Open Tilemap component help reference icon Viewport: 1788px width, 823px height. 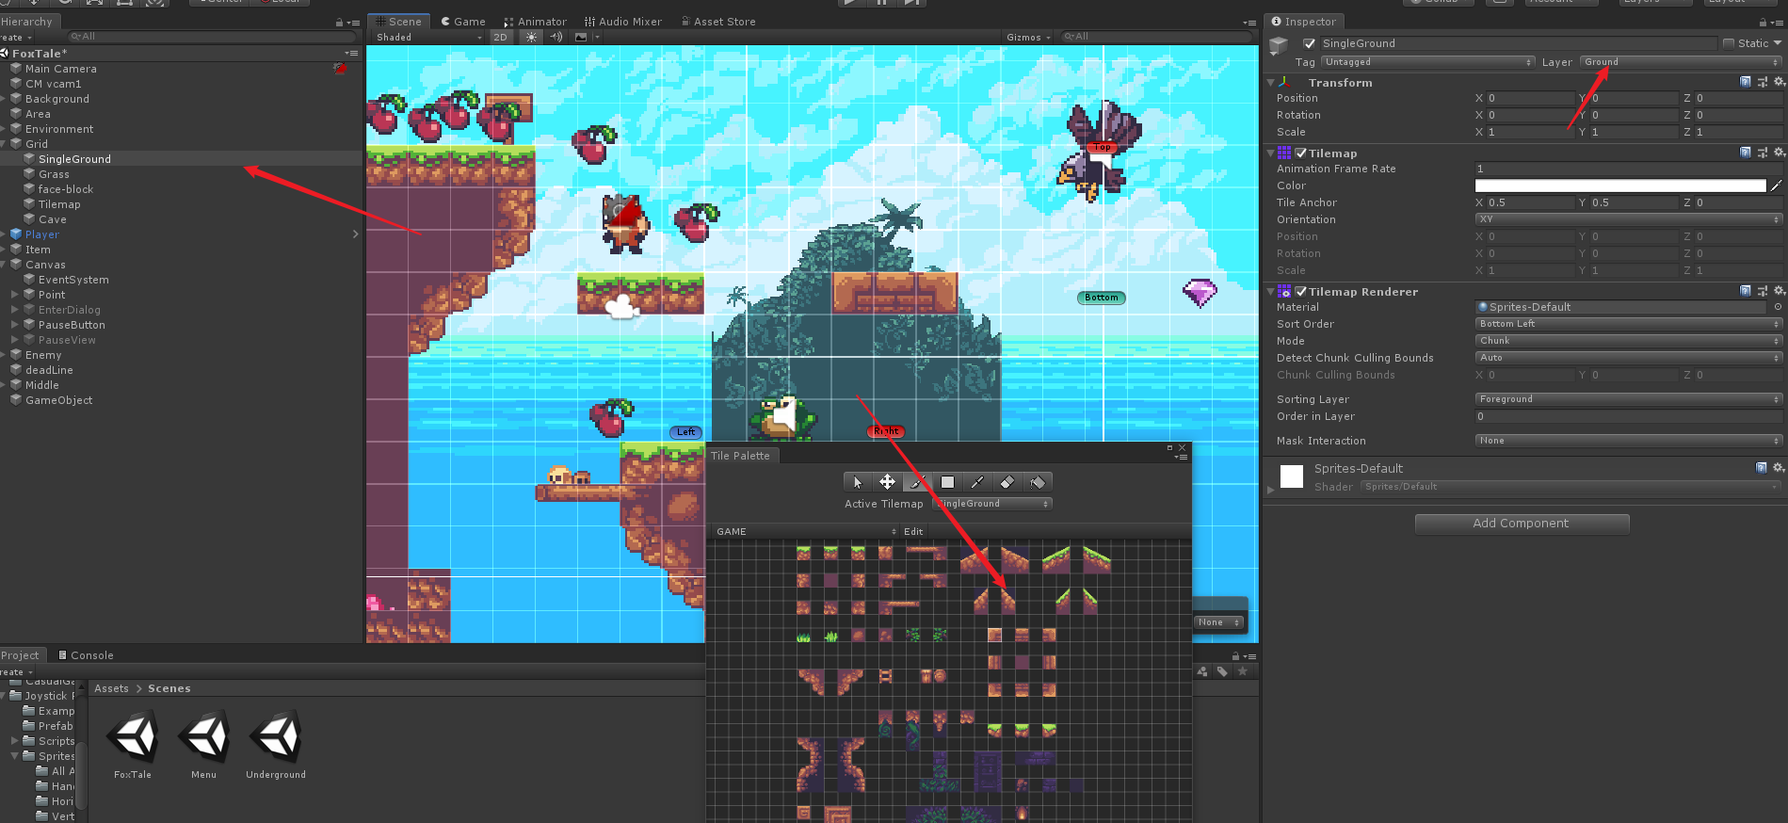coord(1745,153)
